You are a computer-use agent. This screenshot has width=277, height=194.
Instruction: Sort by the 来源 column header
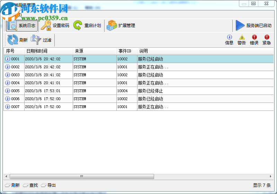click(95, 51)
